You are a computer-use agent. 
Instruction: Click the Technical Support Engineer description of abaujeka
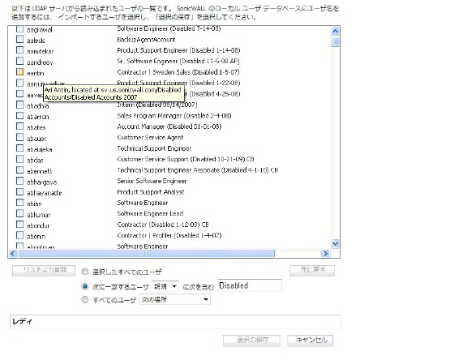tap(154, 148)
